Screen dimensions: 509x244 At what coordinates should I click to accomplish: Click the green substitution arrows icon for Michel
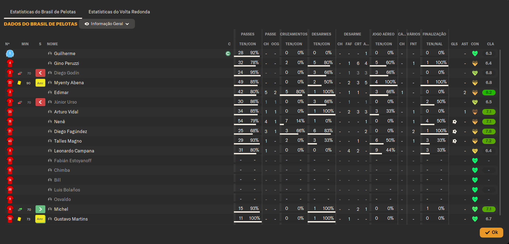(x=20, y=209)
